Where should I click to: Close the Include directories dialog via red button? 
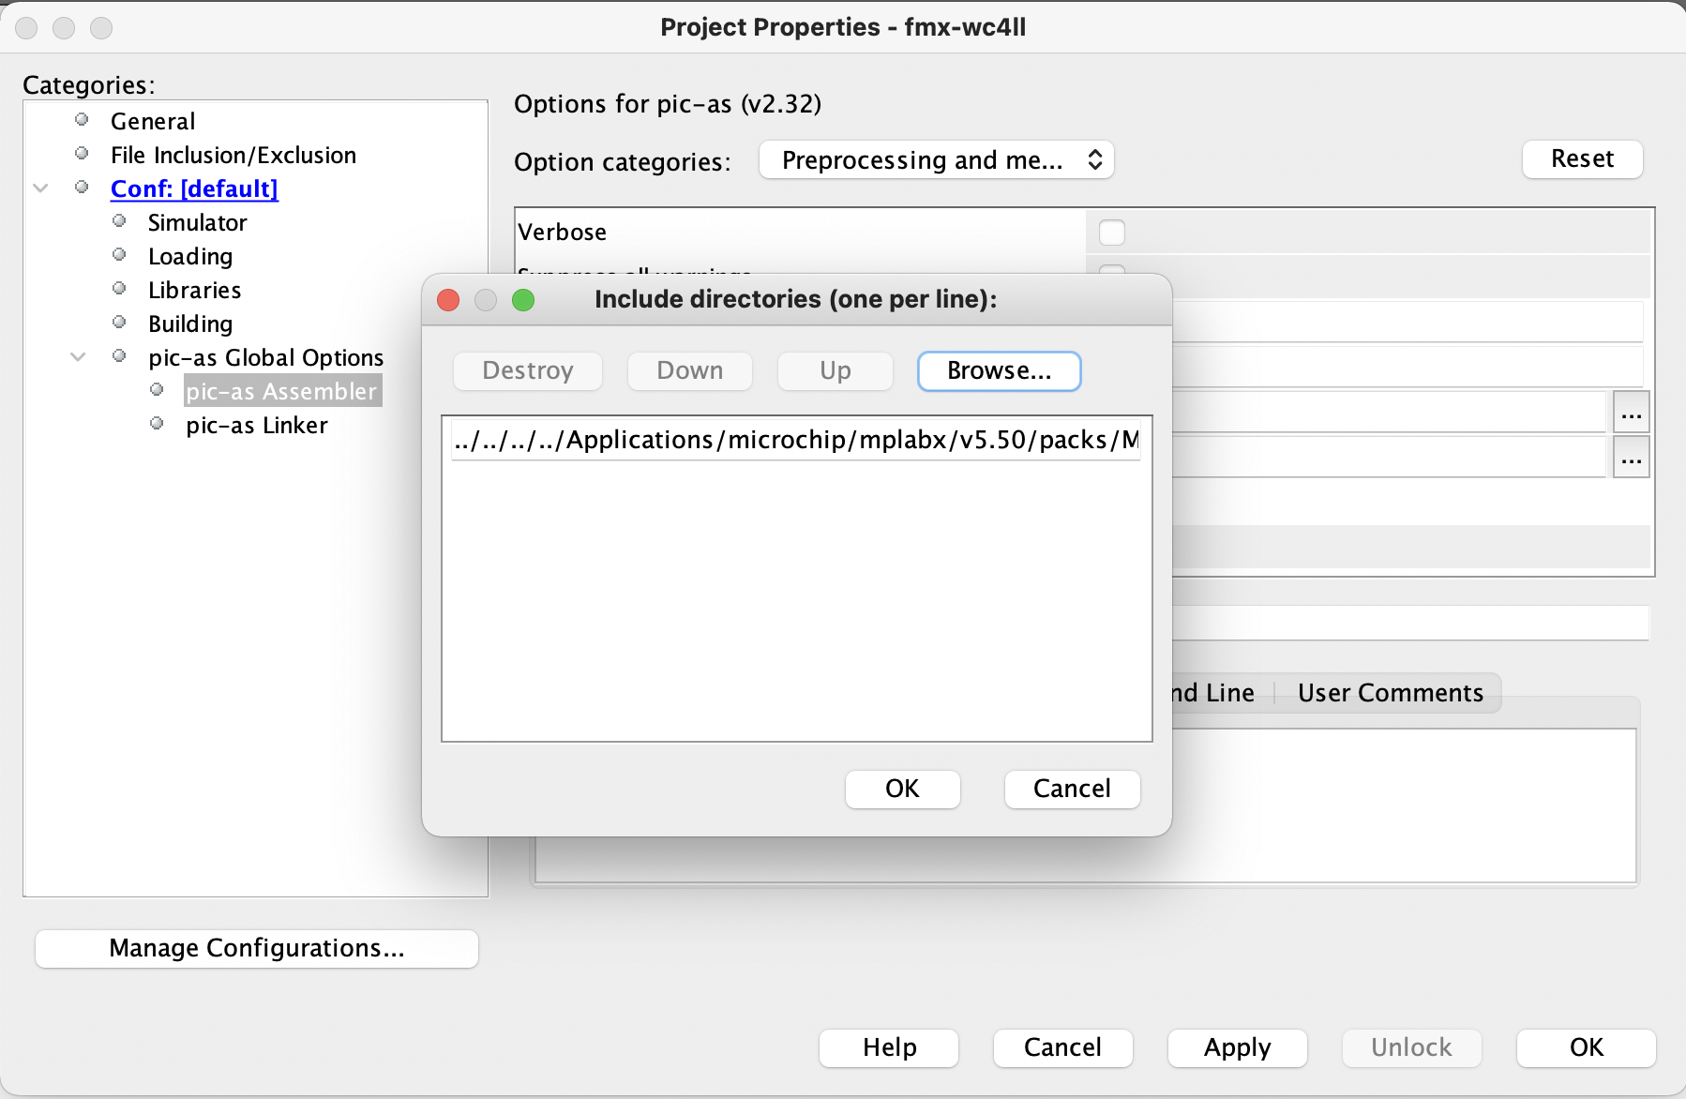tap(448, 300)
